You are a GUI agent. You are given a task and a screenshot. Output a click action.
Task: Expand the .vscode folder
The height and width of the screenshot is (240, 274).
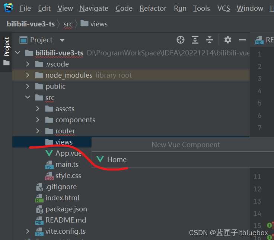[x=28, y=64]
